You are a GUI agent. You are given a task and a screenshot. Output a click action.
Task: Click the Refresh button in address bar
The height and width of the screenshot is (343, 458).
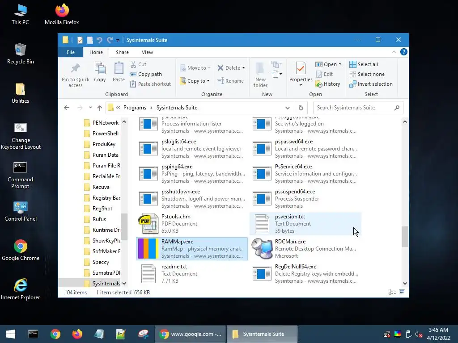pyautogui.click(x=301, y=108)
